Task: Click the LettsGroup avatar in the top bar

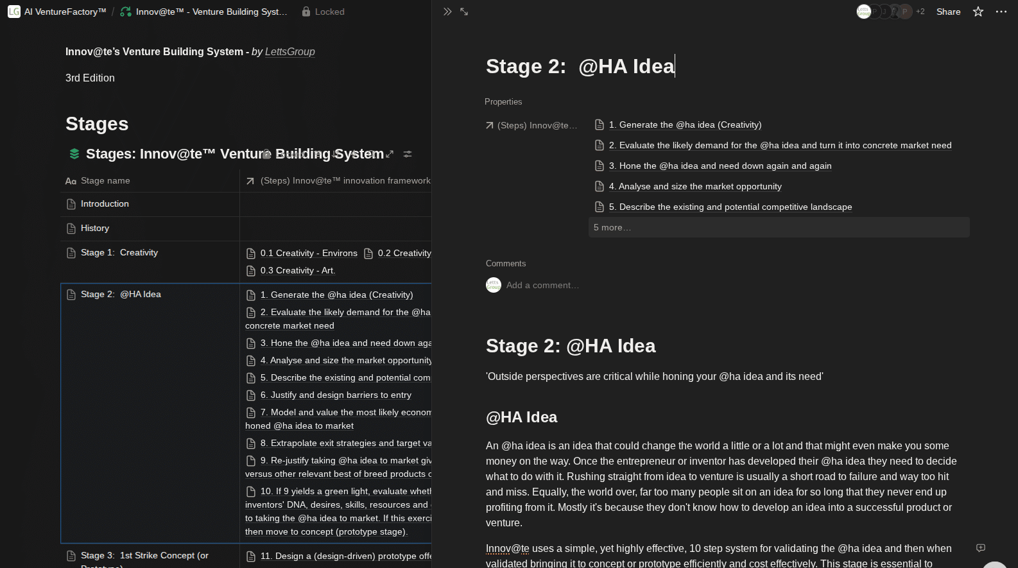Action: tap(864, 12)
